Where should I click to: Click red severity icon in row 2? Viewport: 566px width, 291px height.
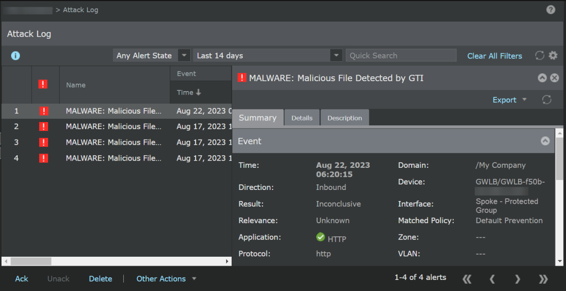(44, 126)
